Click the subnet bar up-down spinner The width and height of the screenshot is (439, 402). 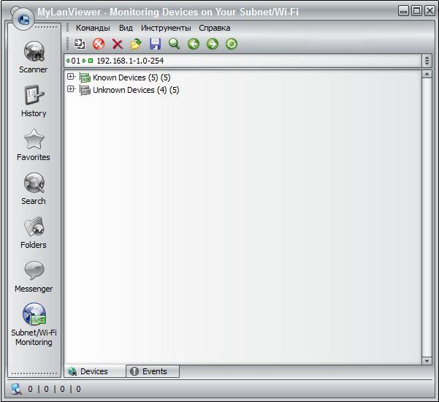coord(427,61)
